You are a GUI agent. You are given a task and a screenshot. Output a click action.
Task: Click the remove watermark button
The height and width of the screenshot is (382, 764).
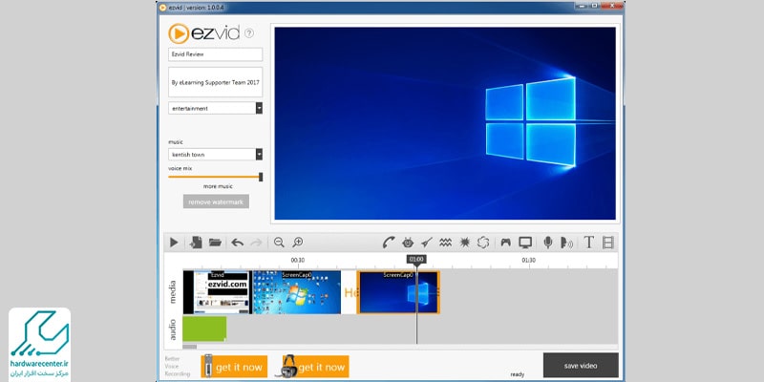click(216, 202)
